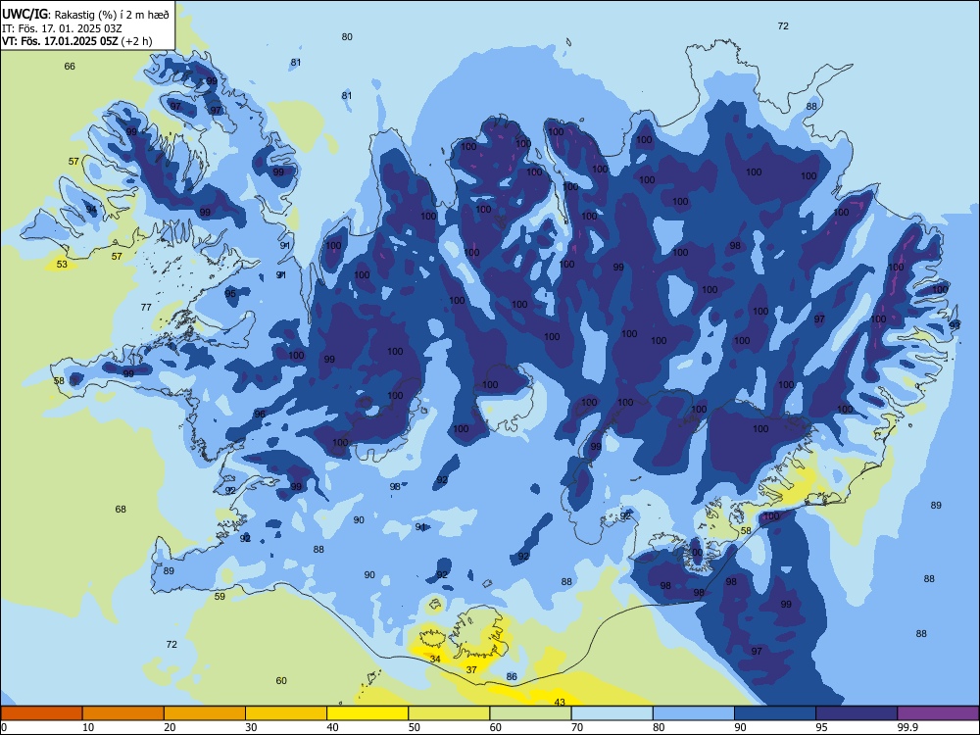Click the humidity value '43' in the yellow area
This screenshot has height=735, width=980.
(x=560, y=702)
